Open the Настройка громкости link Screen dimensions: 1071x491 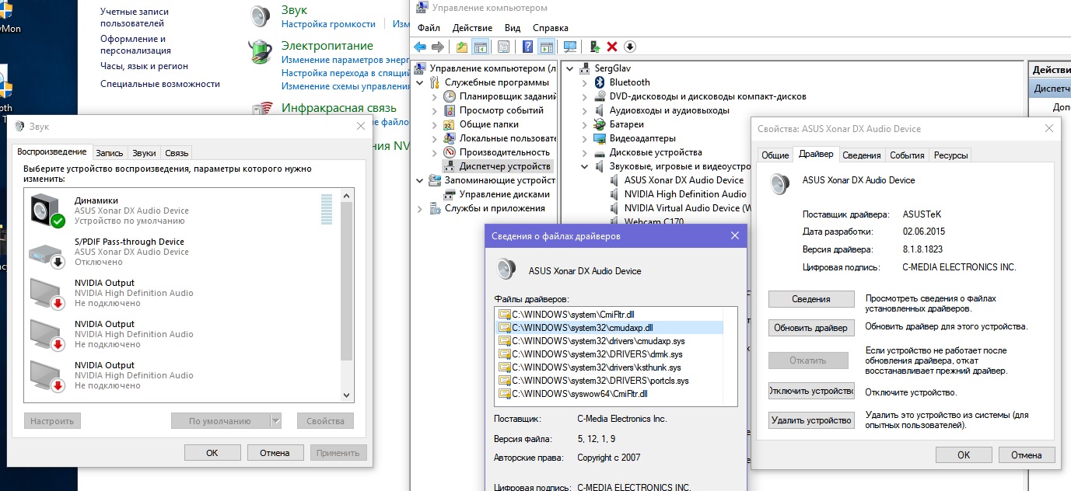(x=328, y=24)
